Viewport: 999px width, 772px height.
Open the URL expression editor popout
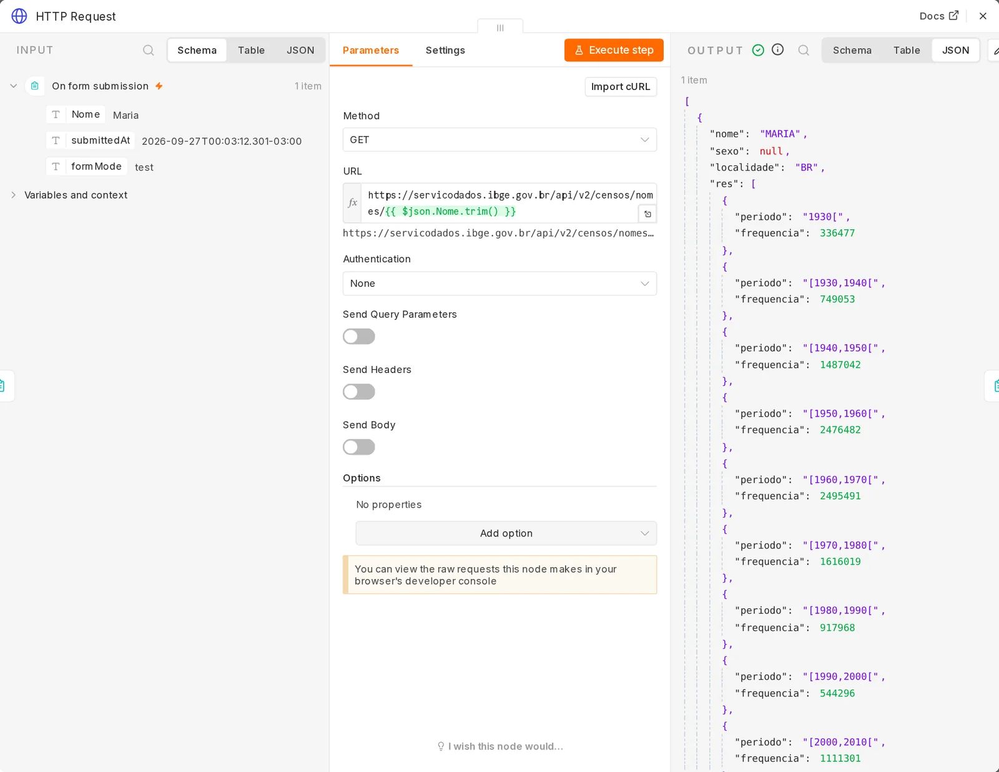[647, 214]
